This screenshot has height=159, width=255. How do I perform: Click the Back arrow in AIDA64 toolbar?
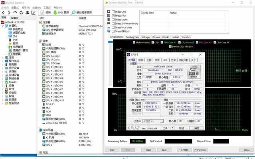tap(4, 12)
